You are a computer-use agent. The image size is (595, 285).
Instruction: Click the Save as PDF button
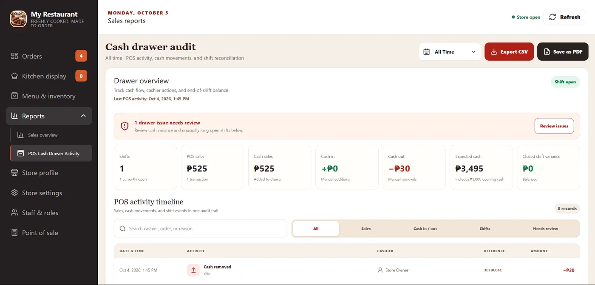pos(563,52)
